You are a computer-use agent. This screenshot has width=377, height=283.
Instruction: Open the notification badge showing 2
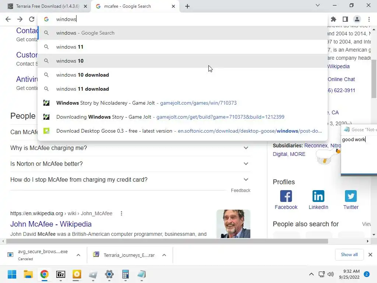pyautogui.click(x=367, y=274)
